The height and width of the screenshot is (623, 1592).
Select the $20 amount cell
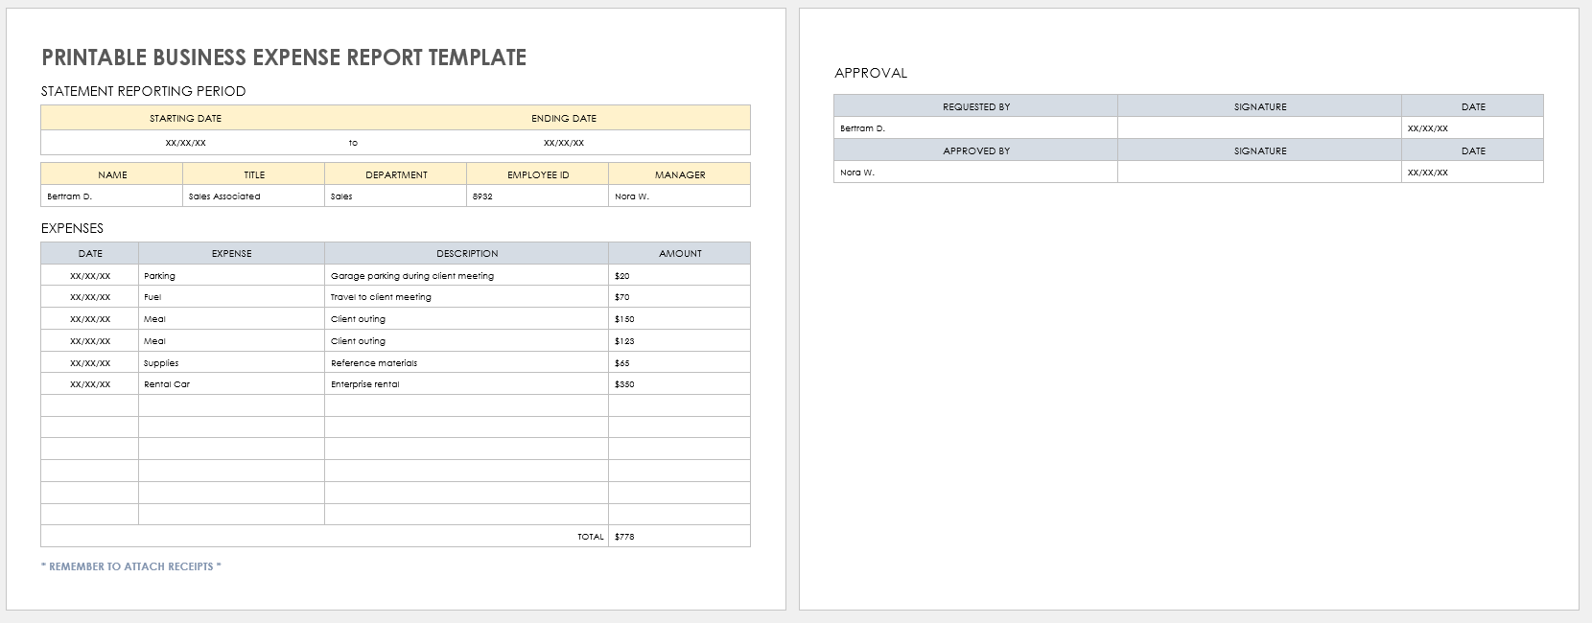click(x=680, y=275)
